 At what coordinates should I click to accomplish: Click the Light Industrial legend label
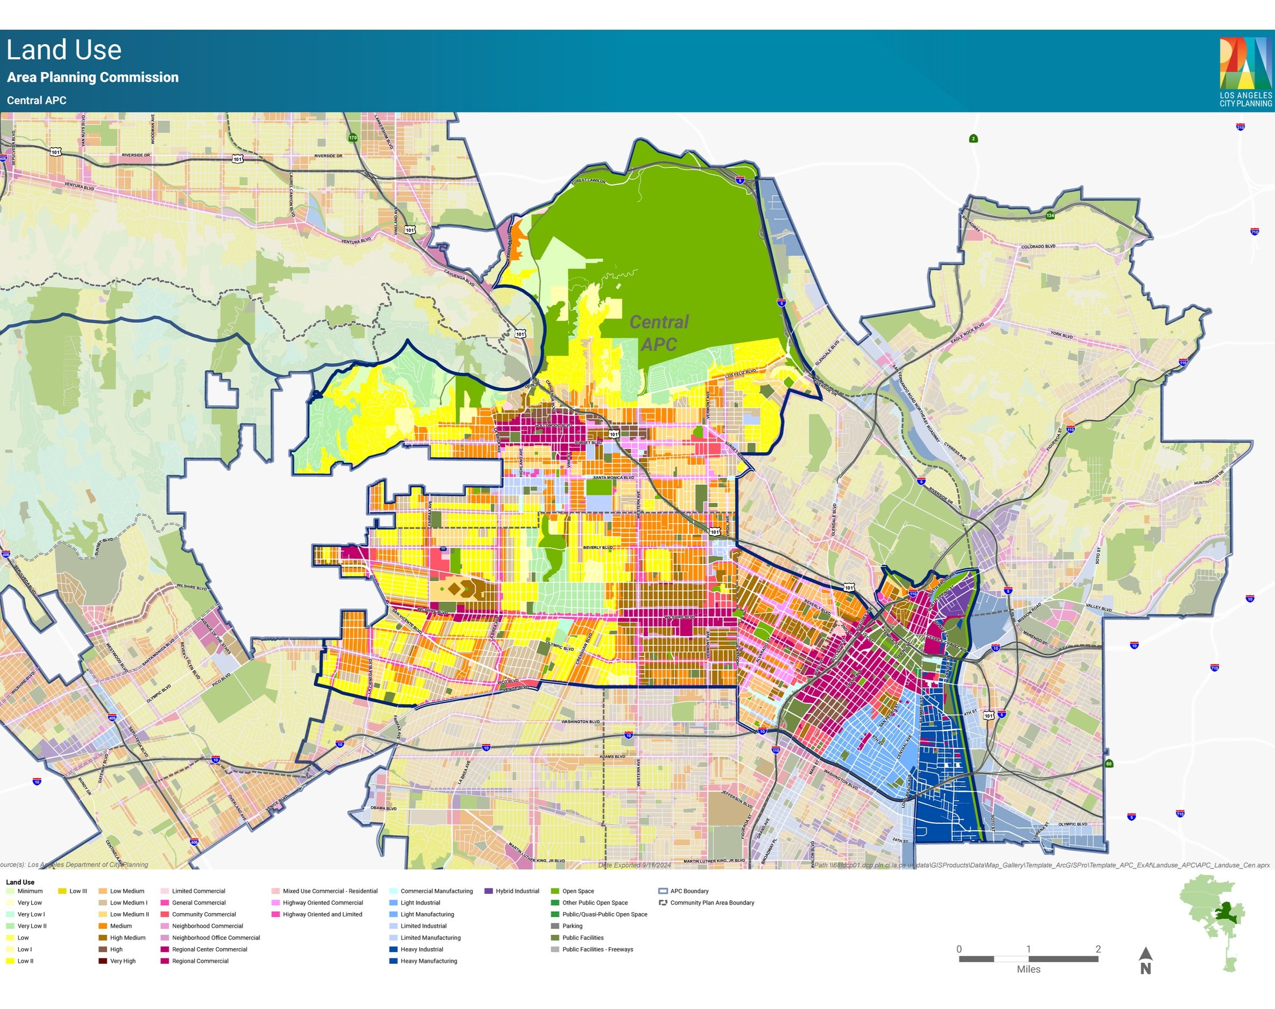pyautogui.click(x=420, y=902)
